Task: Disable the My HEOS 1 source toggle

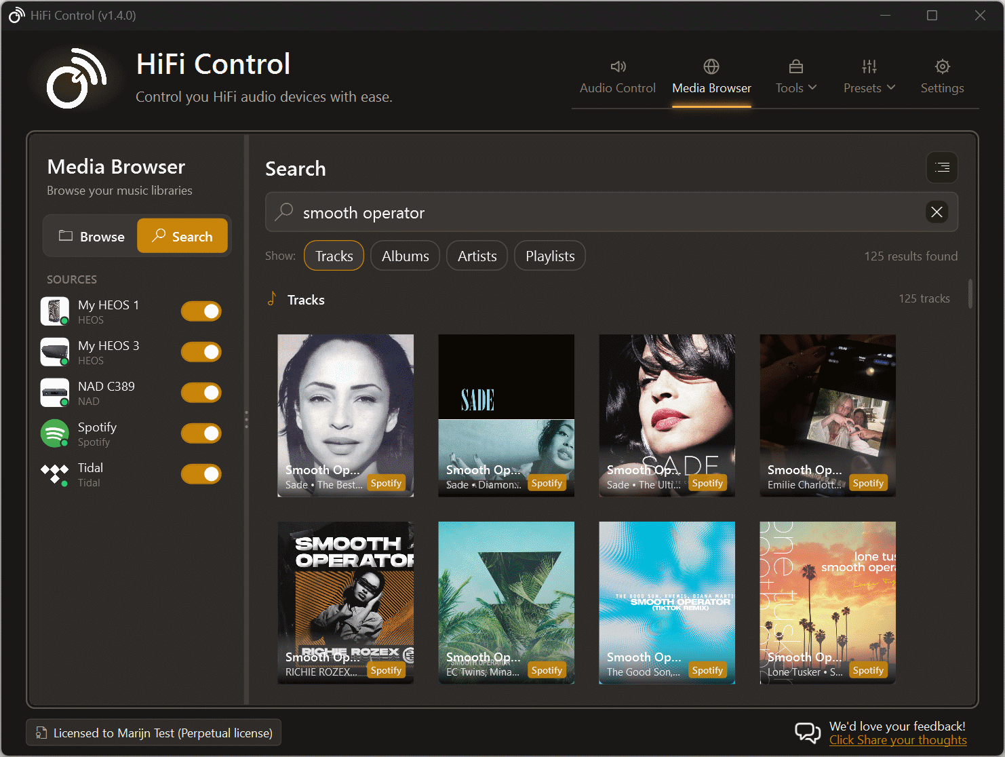Action: (201, 311)
